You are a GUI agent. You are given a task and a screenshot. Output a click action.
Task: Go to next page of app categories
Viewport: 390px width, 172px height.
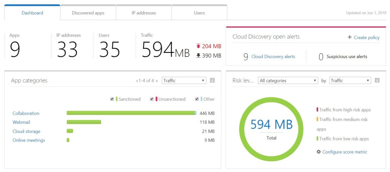point(157,81)
